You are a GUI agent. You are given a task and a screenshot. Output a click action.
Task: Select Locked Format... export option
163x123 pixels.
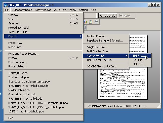[105, 36]
